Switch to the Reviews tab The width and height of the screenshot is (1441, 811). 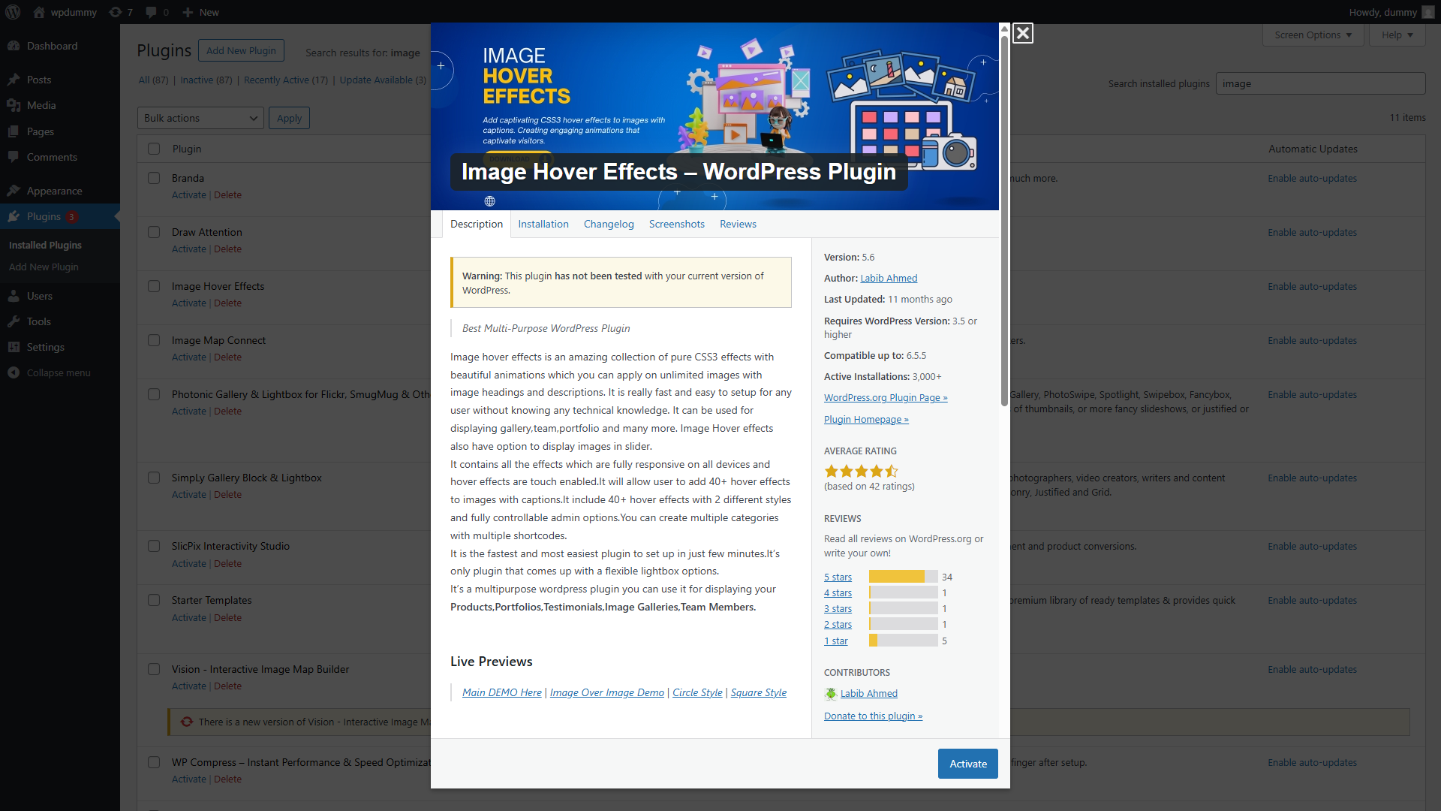[738, 224]
